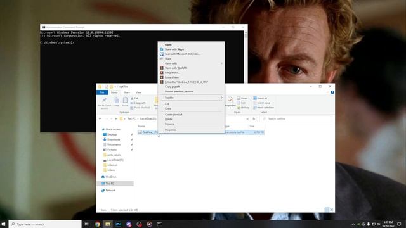The image size is (406, 228).
Task: Open Properties from the context menu
Action: click(171, 130)
